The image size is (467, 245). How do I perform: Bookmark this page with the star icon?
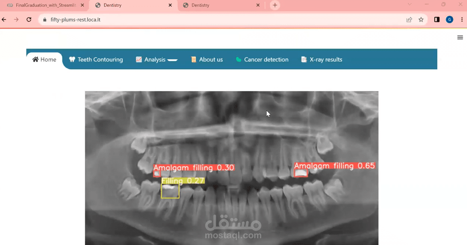421,19
